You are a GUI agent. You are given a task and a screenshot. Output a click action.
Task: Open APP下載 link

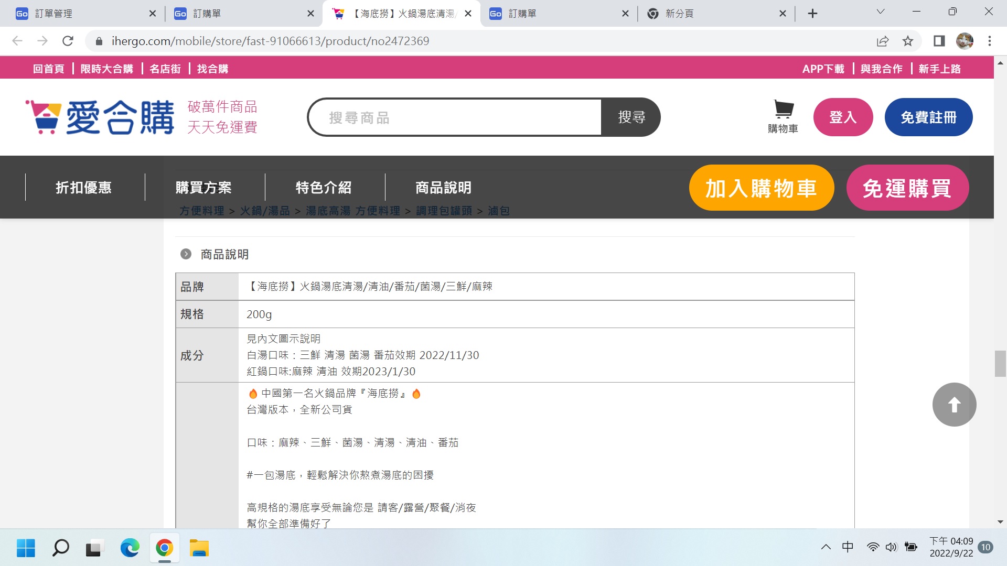[x=823, y=69]
